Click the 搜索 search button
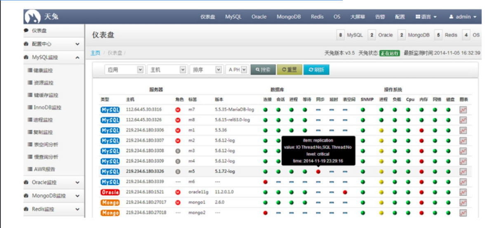Screen dimensions: 492x228 [263, 70]
